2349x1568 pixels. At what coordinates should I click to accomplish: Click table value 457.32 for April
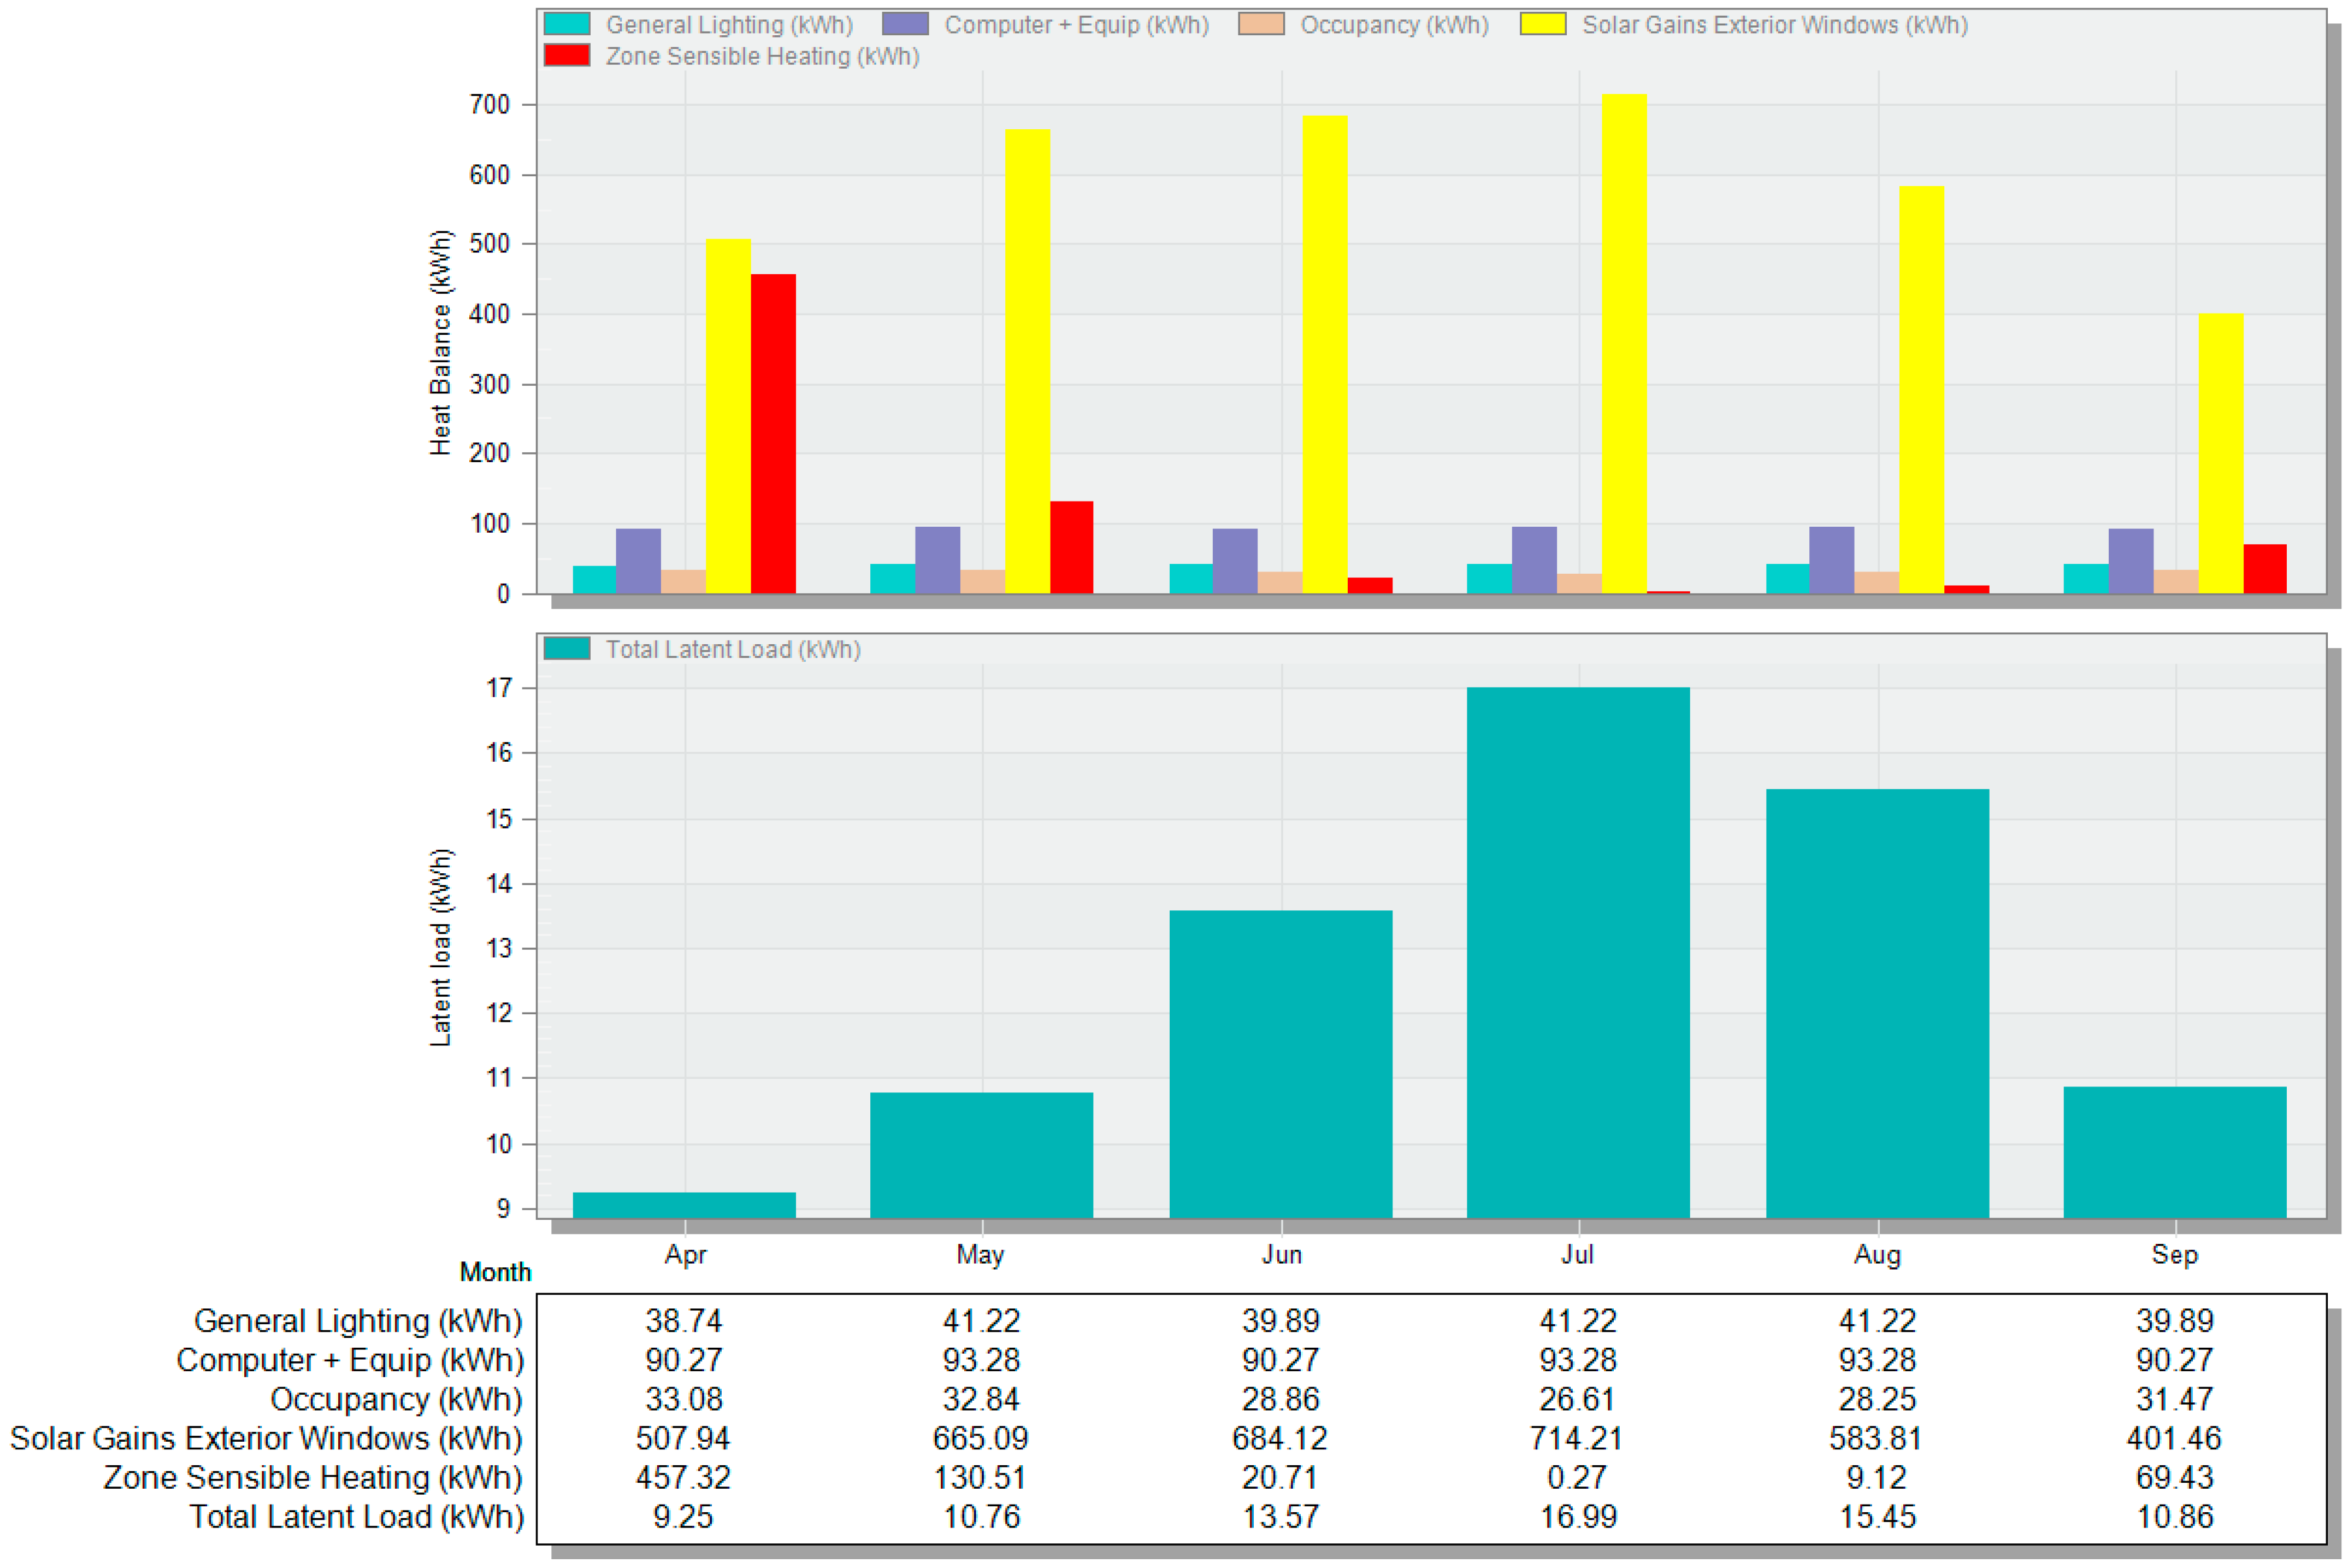coord(683,1477)
